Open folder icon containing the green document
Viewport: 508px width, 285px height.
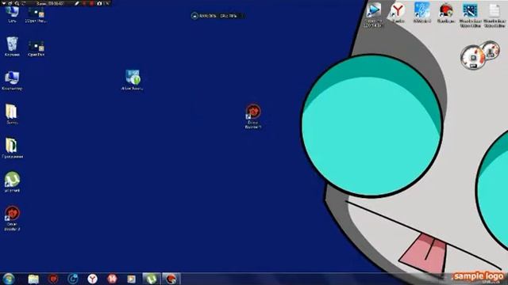coord(12,148)
